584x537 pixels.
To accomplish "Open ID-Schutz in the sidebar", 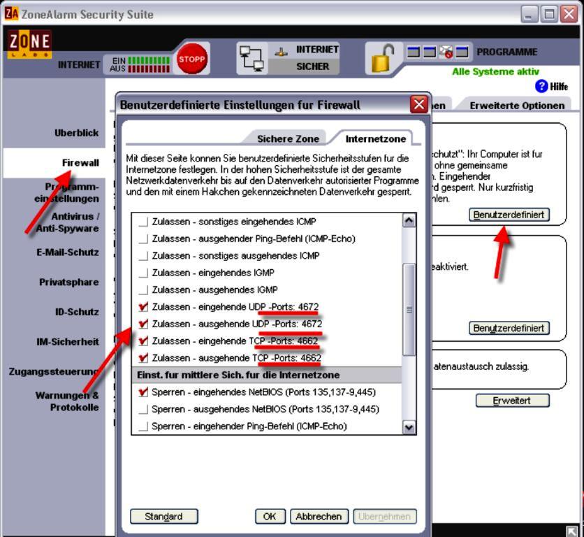I will click(x=77, y=312).
